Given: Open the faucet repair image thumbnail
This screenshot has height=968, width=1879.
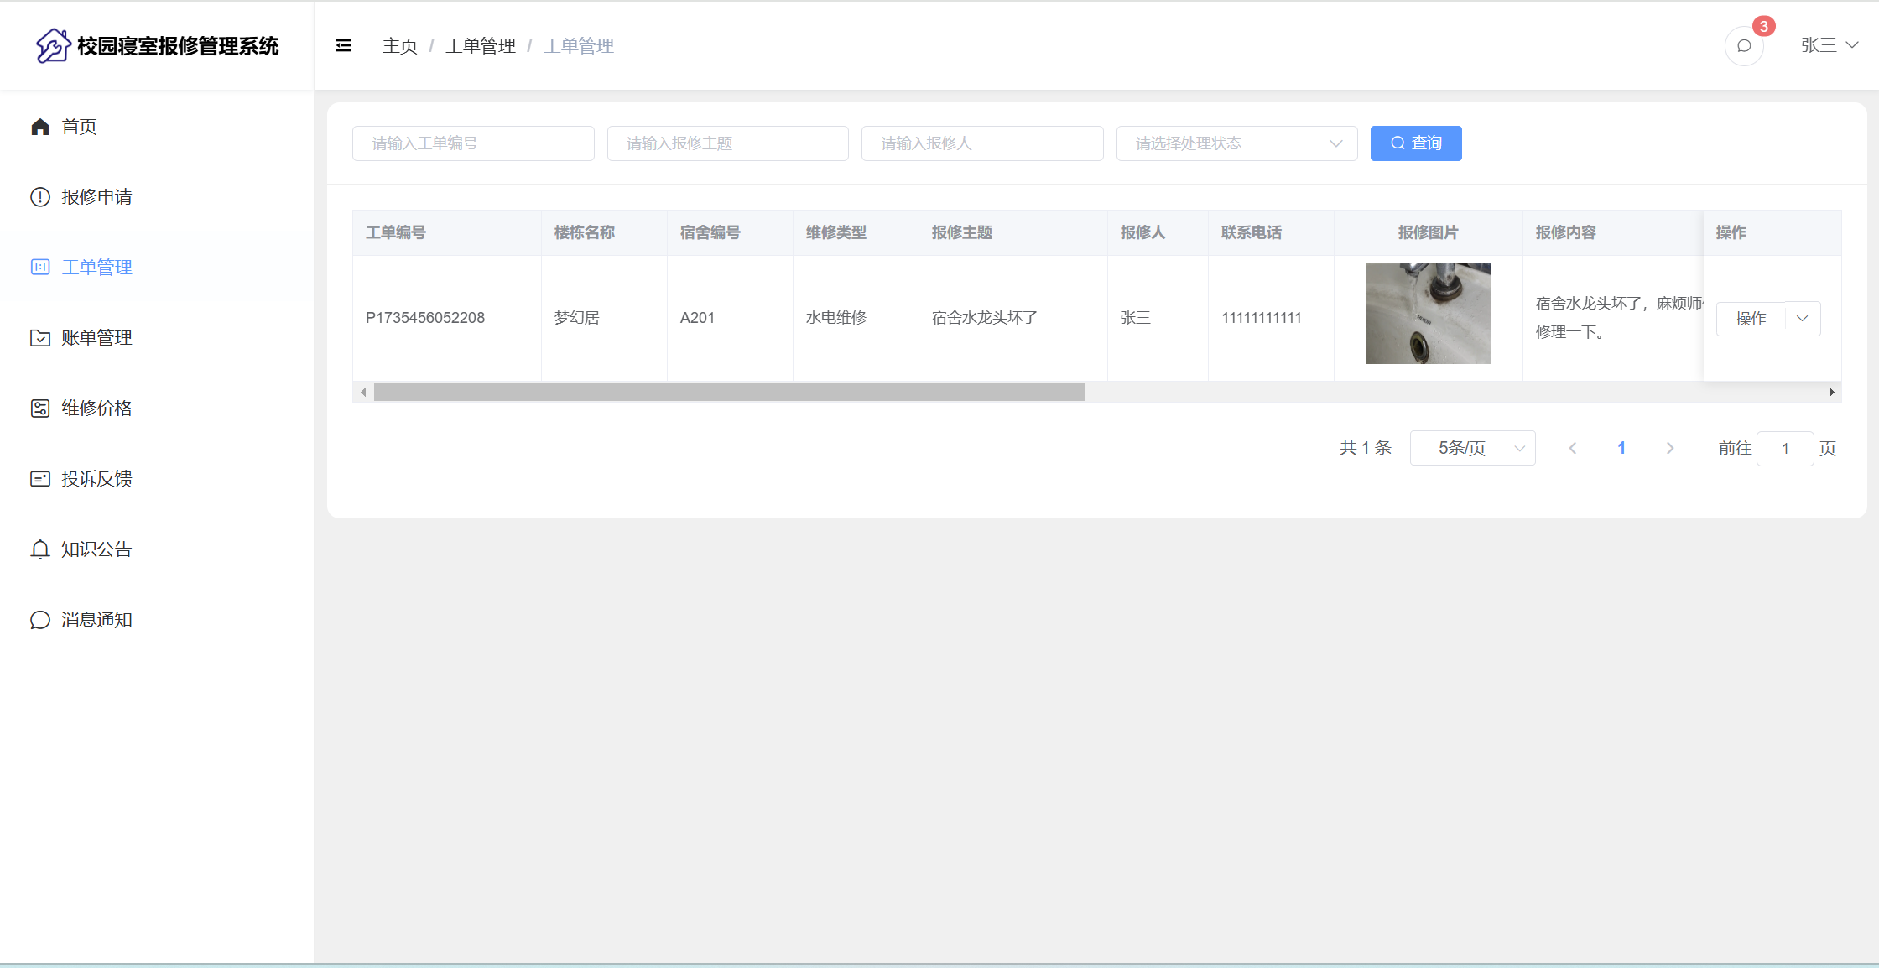Looking at the screenshot, I should coord(1428,314).
